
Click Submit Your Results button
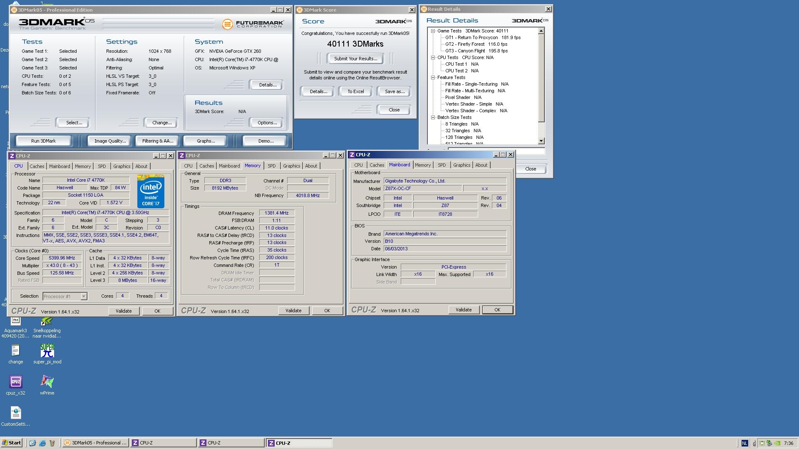355,59
